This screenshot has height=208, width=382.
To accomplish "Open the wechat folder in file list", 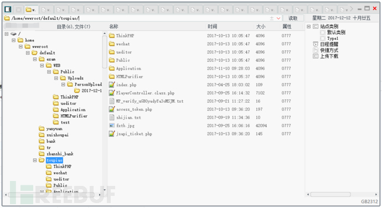I will tap(119, 44).
